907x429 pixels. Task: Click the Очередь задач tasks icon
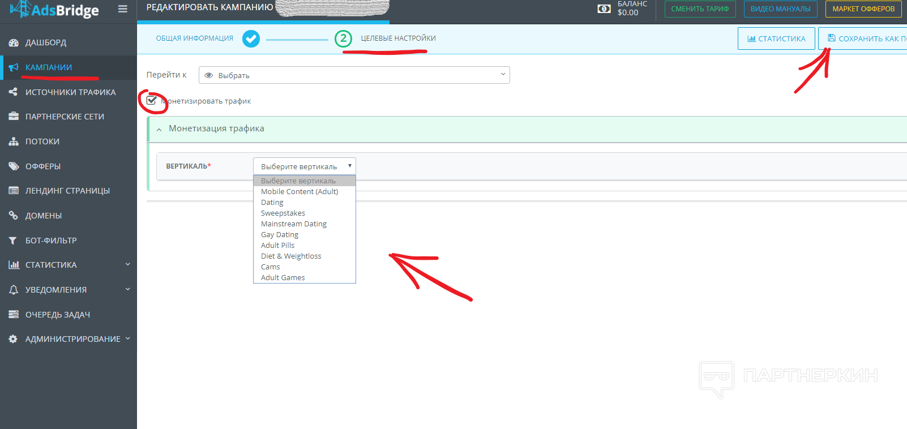tap(14, 315)
